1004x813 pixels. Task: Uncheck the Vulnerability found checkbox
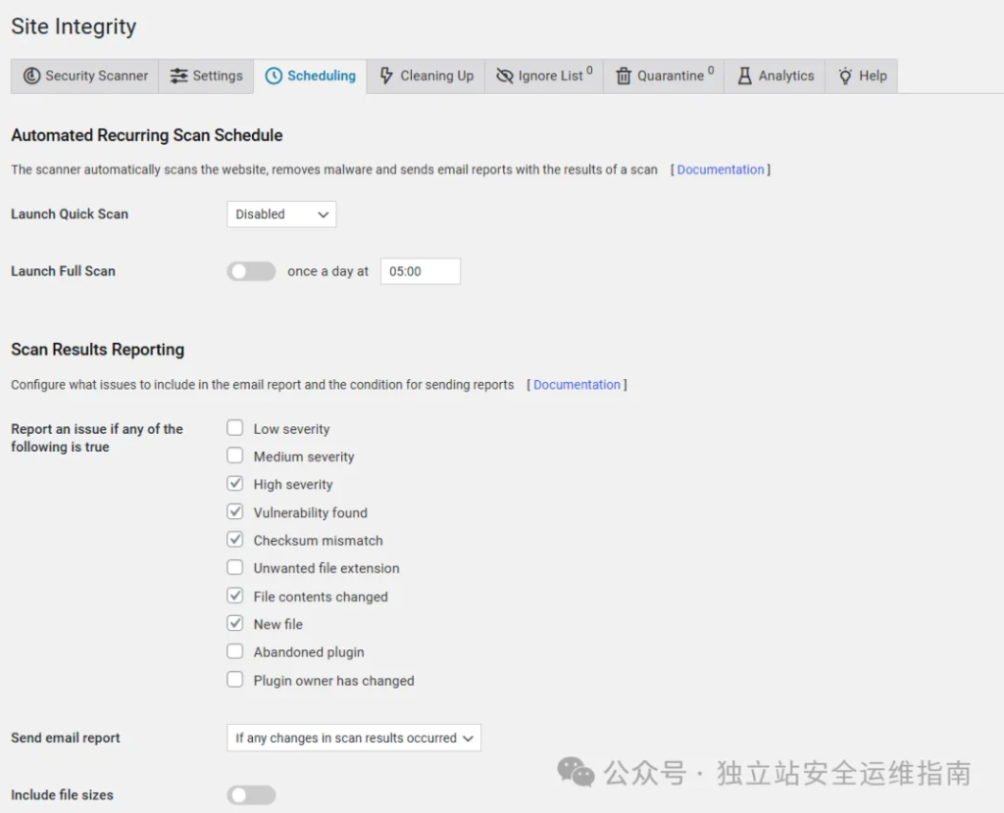(235, 511)
